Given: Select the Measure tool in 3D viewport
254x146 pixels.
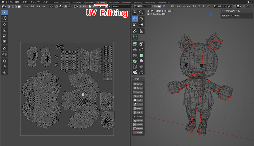Looking at the screenshot, I should 141,31.
